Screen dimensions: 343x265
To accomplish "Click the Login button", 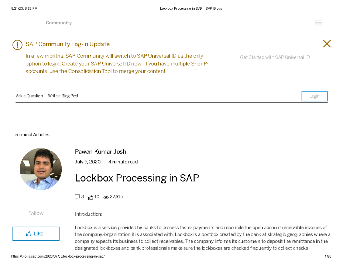I will pyautogui.click(x=314, y=96).
